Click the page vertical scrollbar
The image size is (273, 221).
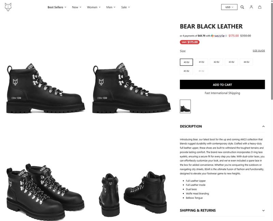click(x=272, y=51)
